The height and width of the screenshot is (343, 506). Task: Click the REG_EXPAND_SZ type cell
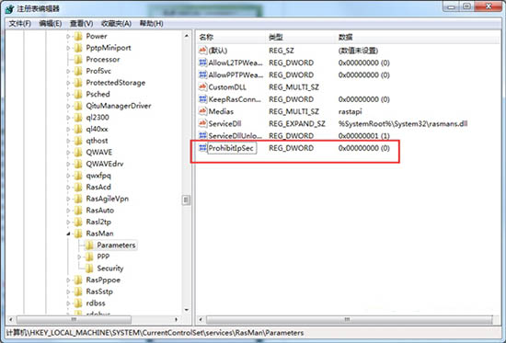coord(297,123)
